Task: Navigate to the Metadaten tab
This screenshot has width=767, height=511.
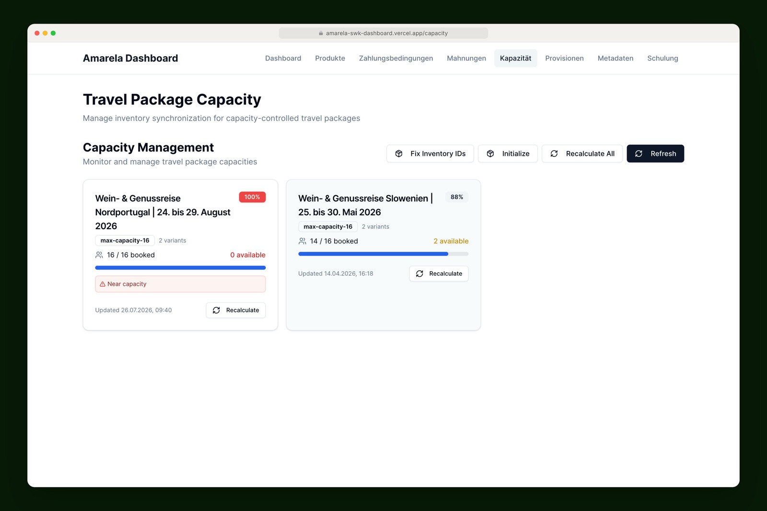Action: coord(616,58)
